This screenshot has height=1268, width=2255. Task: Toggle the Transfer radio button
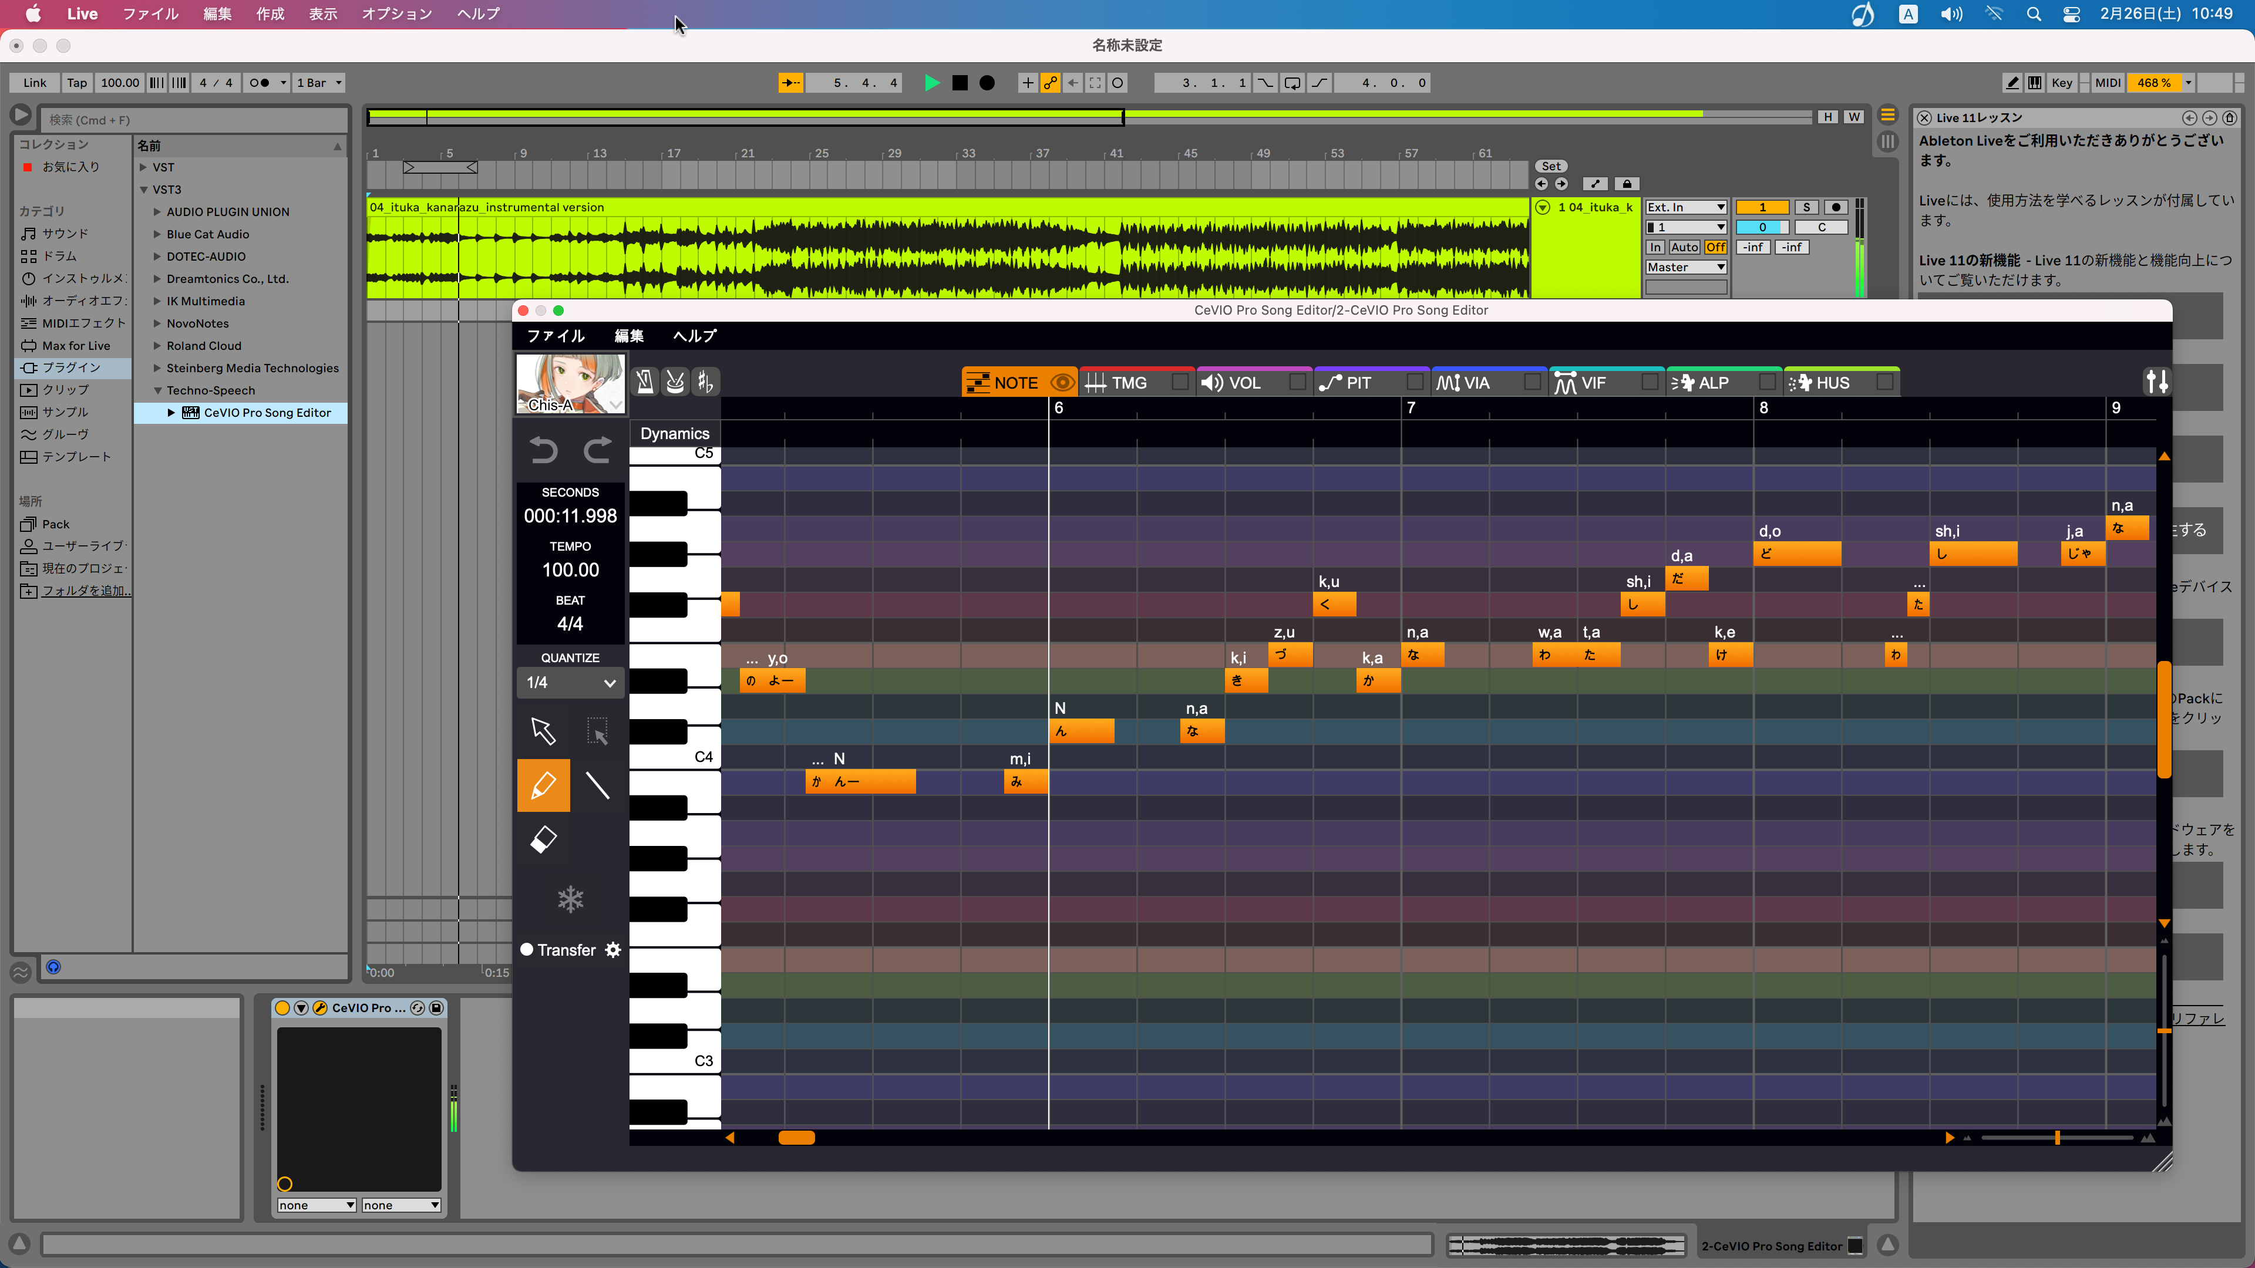(x=527, y=949)
